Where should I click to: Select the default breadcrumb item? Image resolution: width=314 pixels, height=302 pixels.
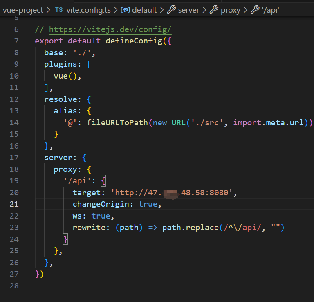click(x=144, y=10)
